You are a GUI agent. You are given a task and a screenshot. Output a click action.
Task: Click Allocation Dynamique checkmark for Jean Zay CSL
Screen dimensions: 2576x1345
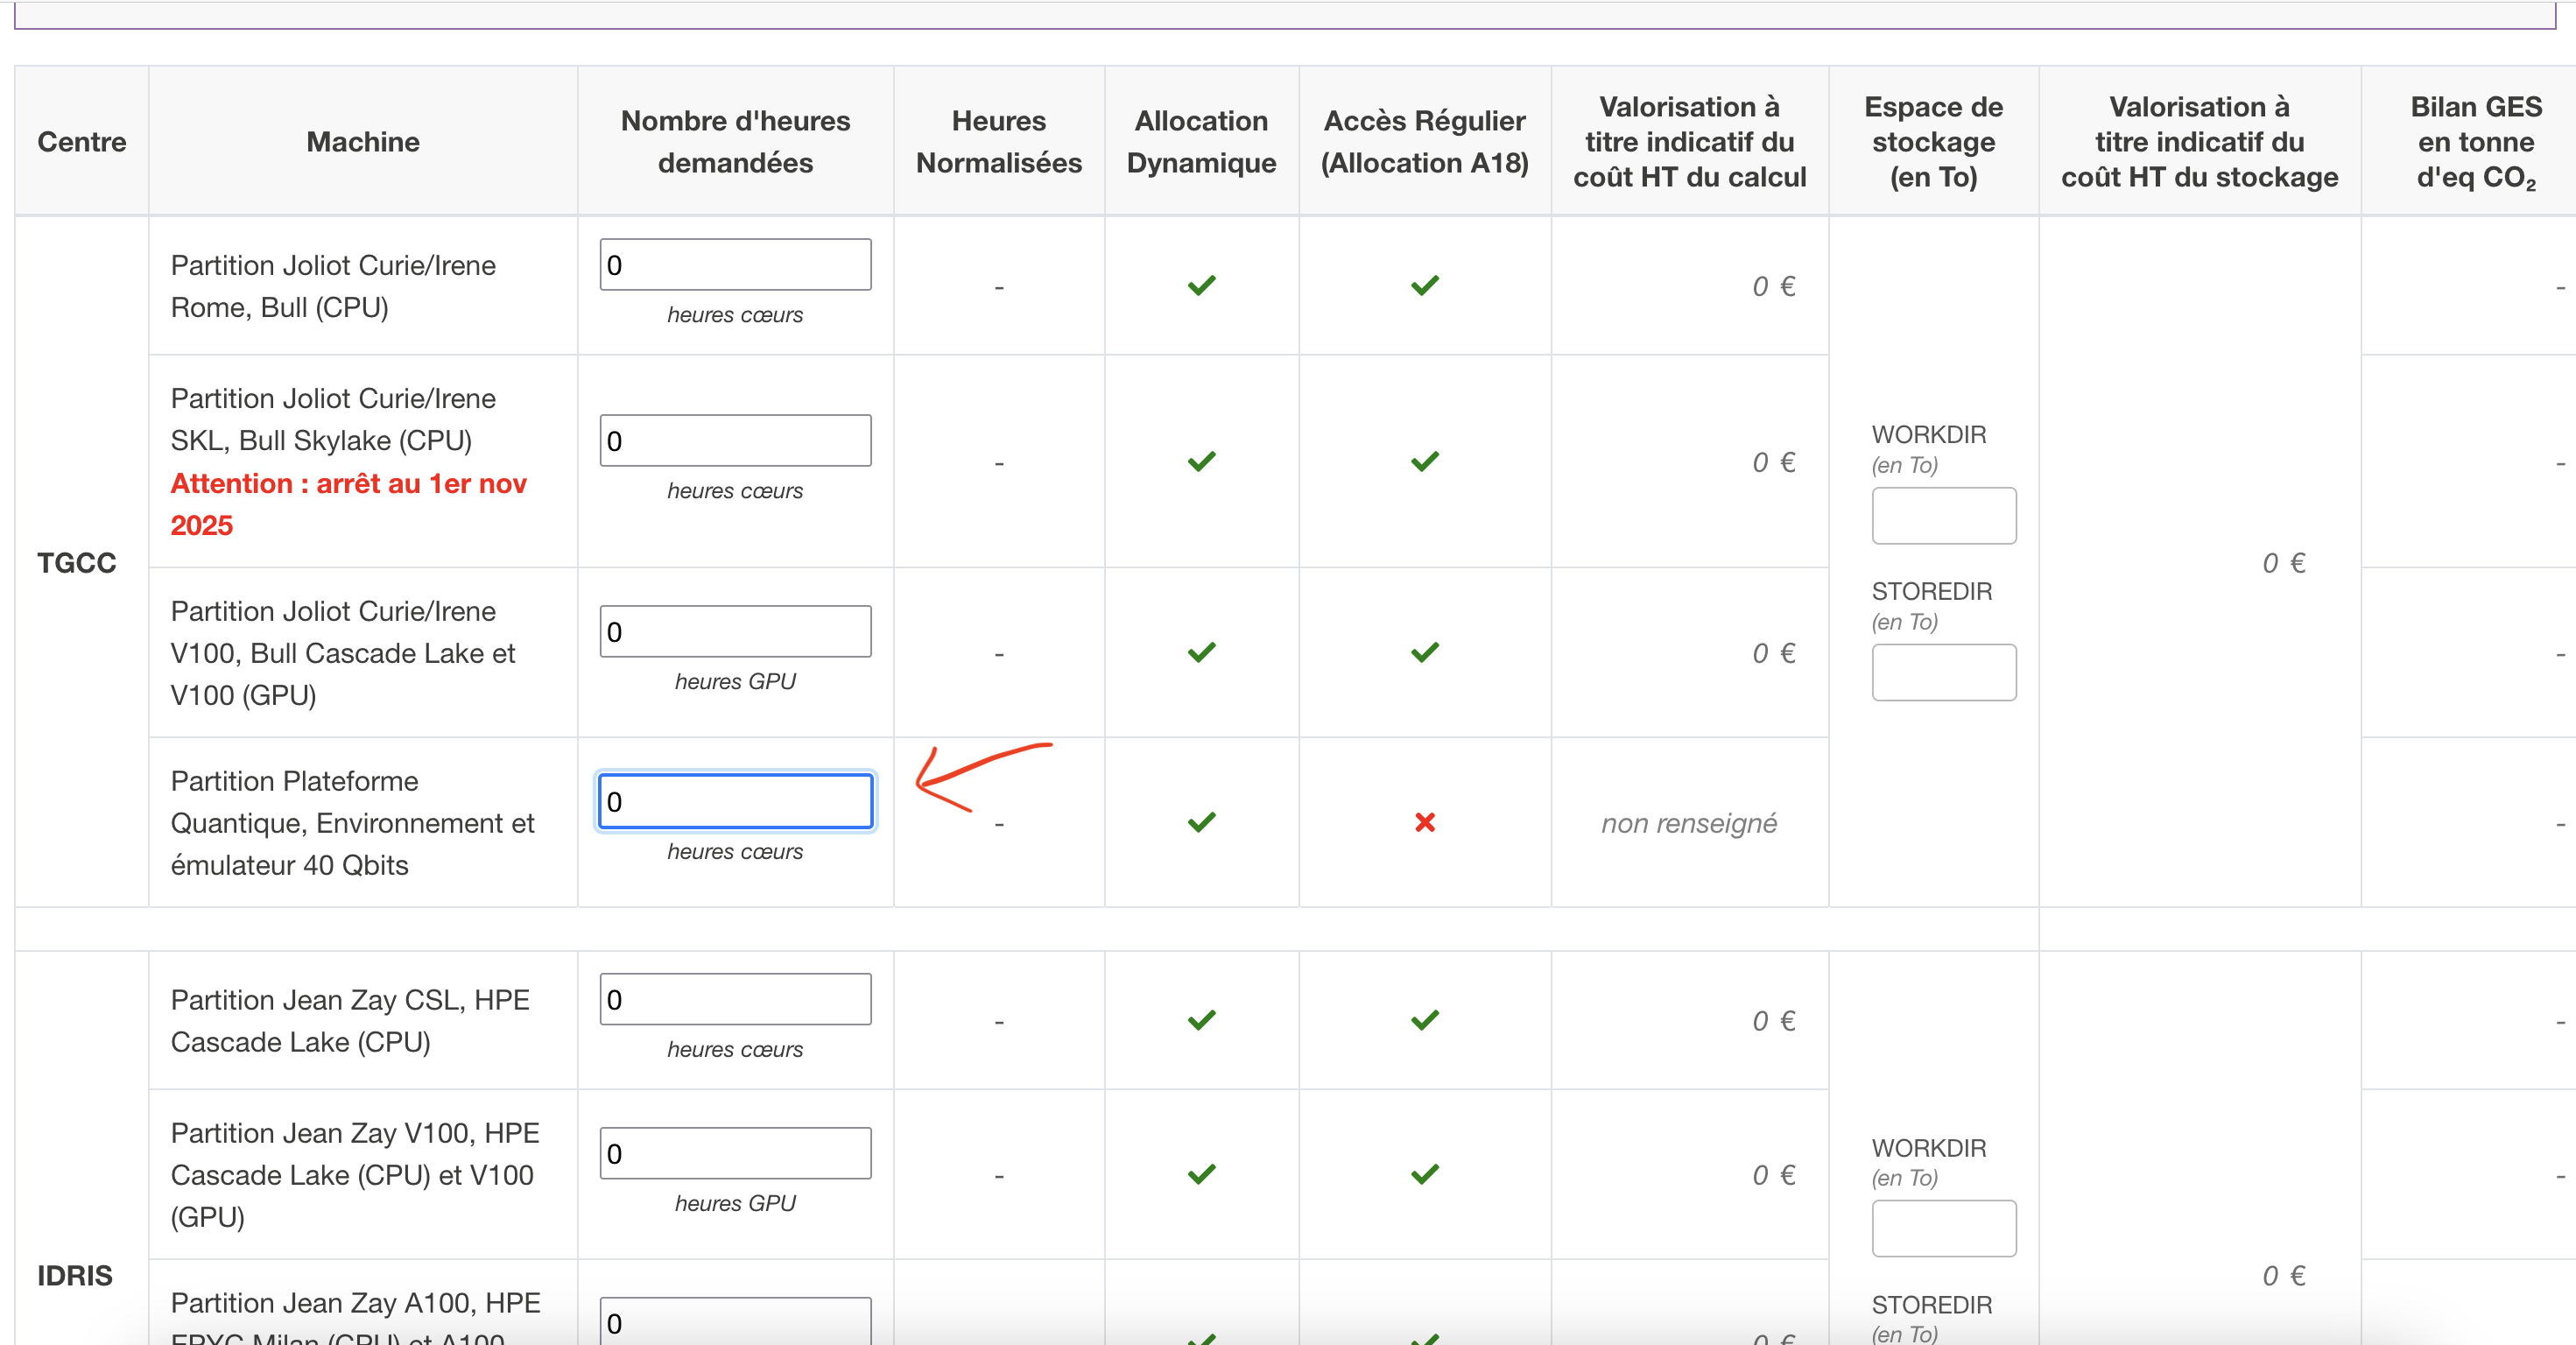tap(1201, 1021)
